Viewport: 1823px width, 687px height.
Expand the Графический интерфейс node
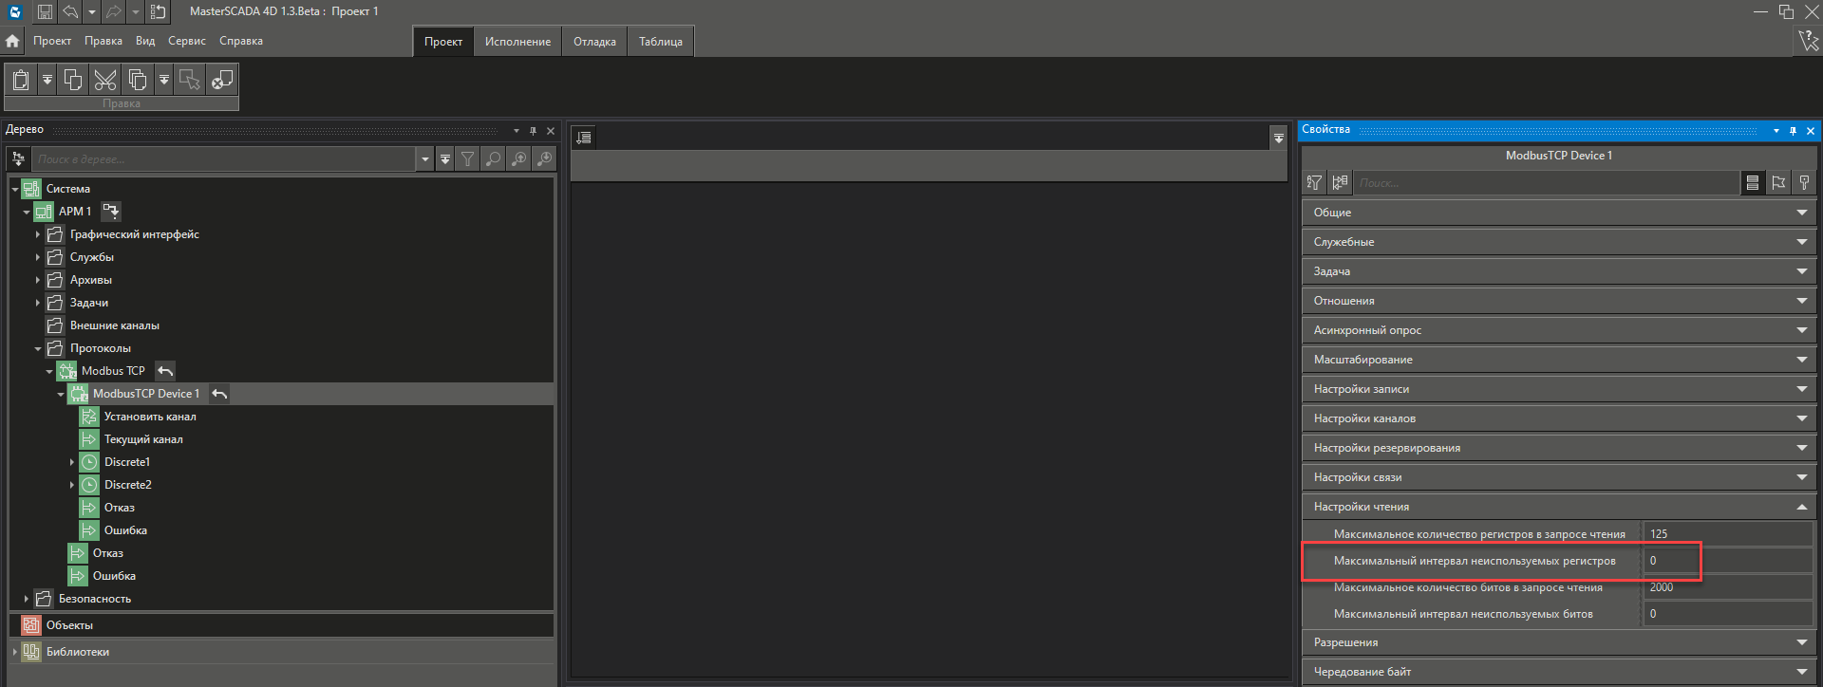coord(38,234)
